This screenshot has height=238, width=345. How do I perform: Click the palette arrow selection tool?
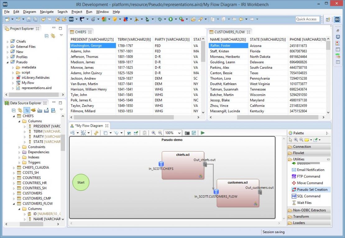click(290, 140)
